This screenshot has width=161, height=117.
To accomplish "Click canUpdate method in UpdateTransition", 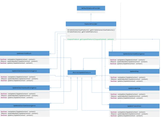I will click(128, 112).
